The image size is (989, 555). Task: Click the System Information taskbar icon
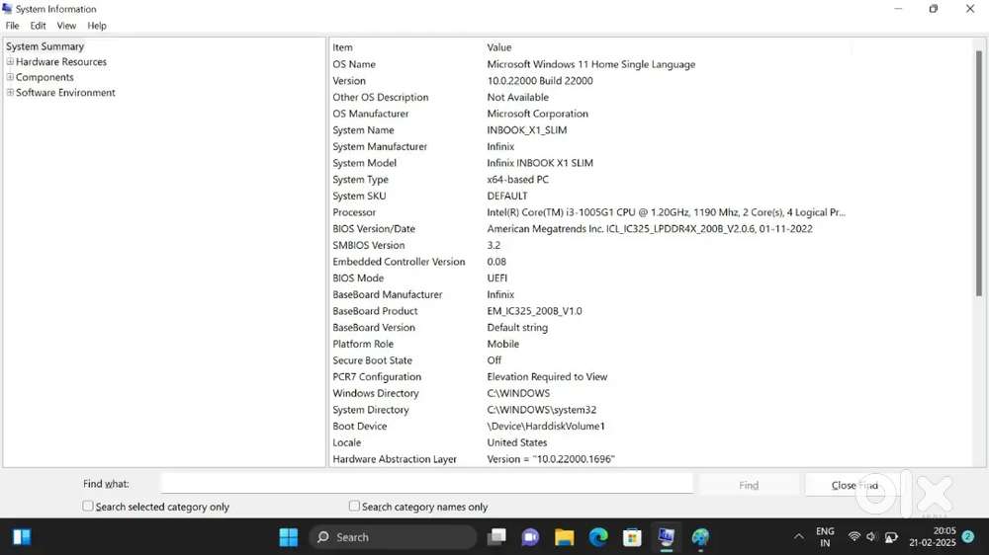pos(667,537)
